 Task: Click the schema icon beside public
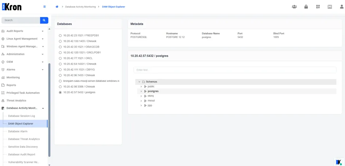(x=145, y=87)
